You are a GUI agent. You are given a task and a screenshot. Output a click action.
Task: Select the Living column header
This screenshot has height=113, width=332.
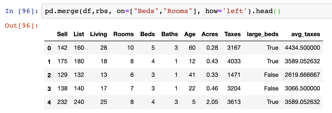coord(98,34)
